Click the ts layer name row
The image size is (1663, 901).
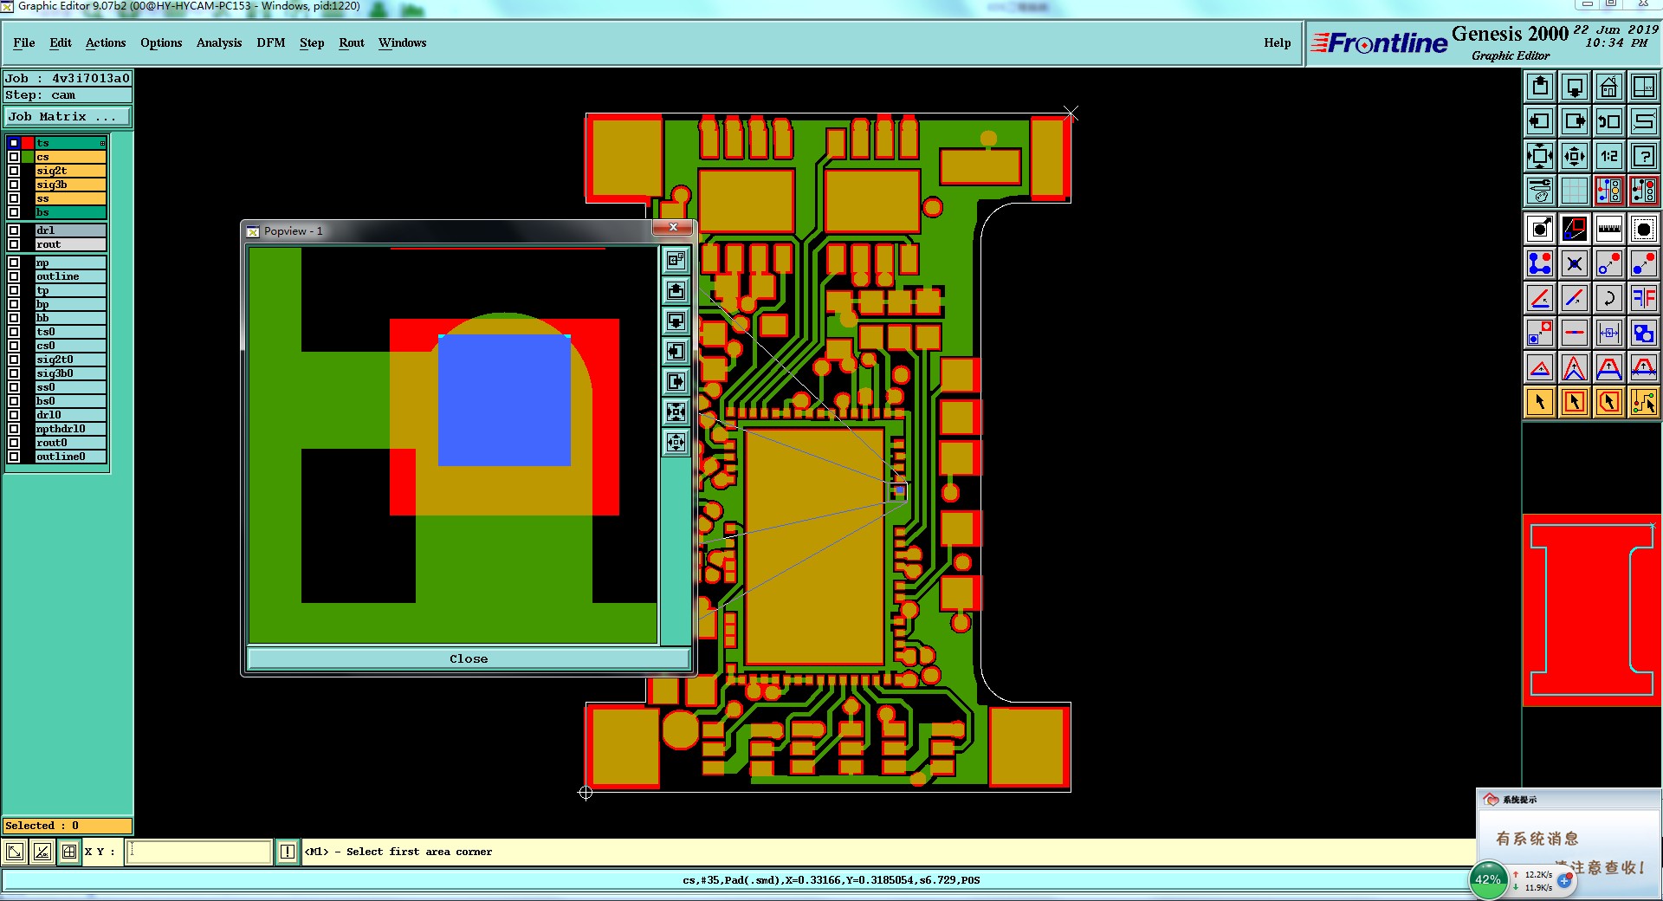tap(71, 143)
